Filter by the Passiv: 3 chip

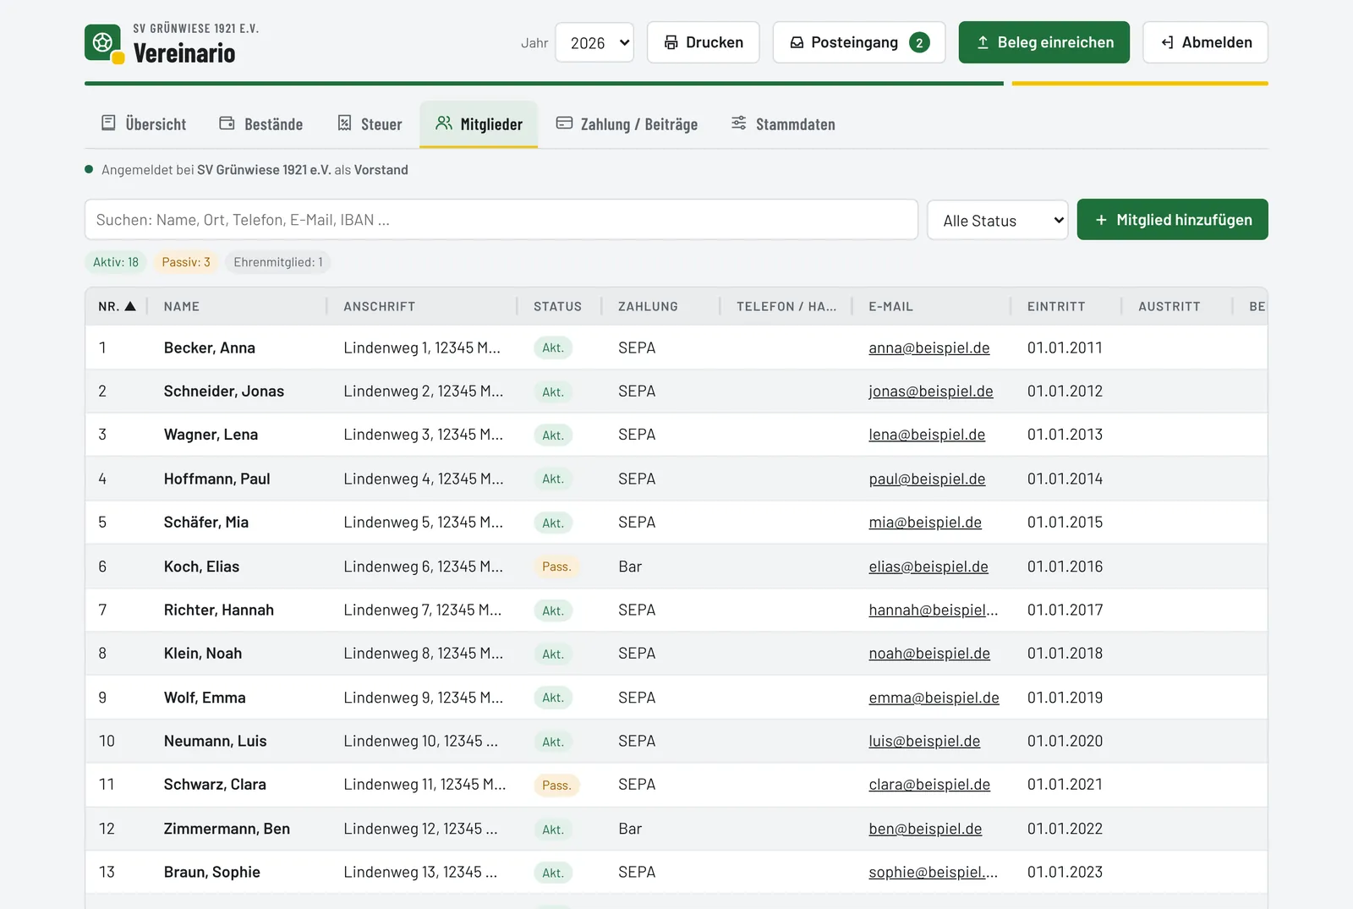[186, 262]
